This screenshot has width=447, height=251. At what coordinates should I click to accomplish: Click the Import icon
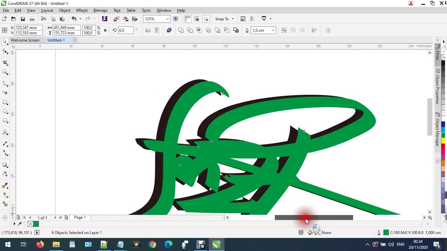click(x=116, y=19)
